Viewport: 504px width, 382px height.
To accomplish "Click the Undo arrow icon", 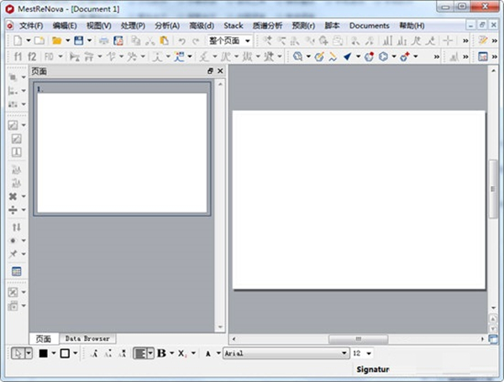I will point(181,40).
